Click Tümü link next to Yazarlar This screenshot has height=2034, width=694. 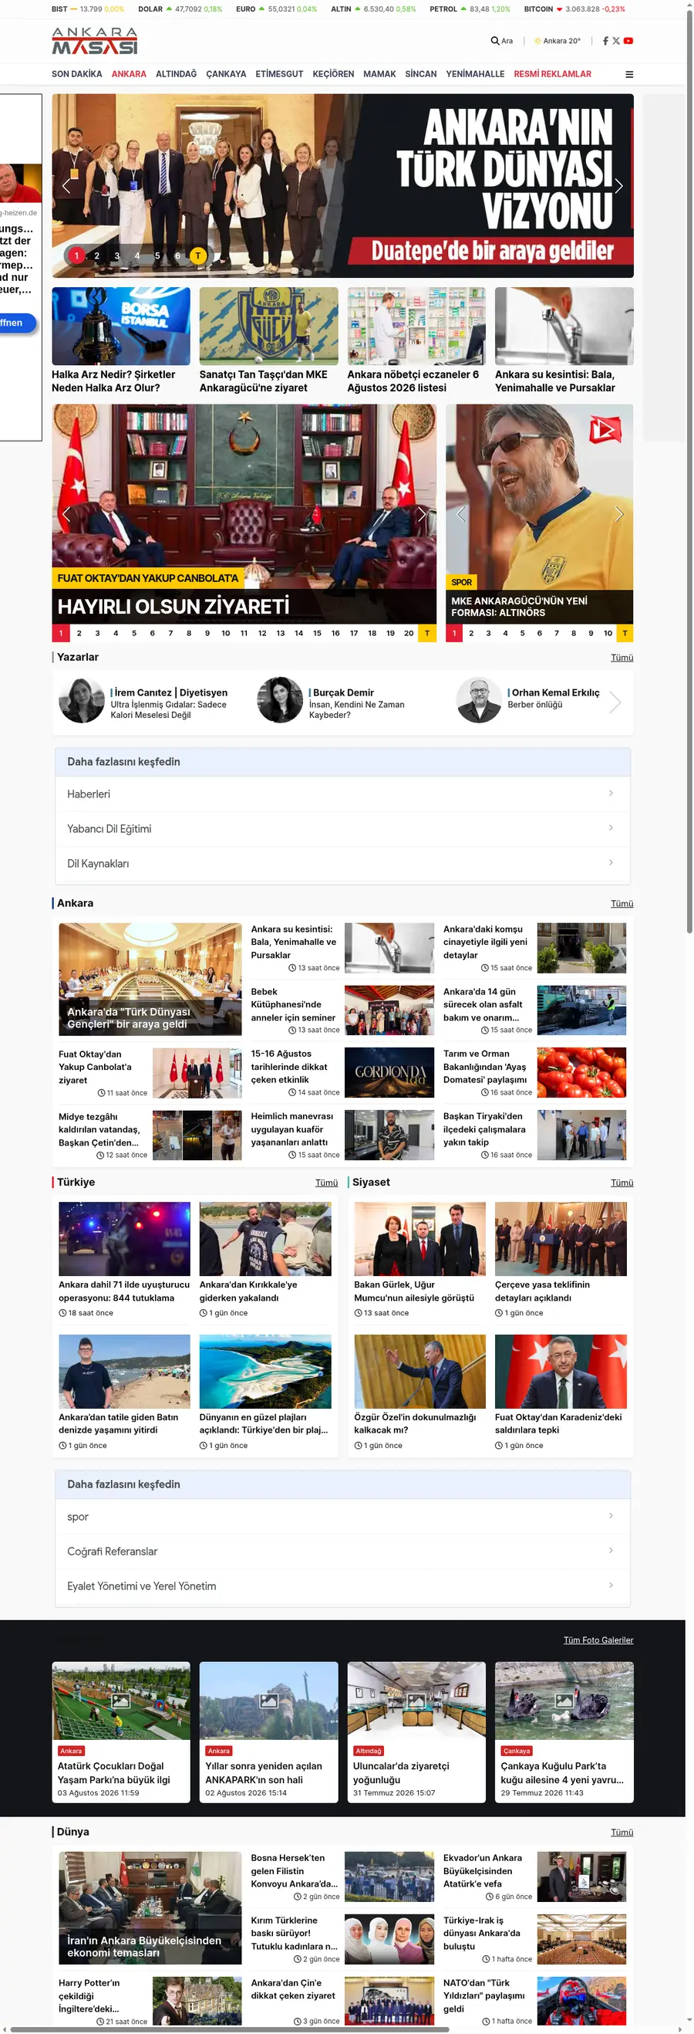[622, 658]
